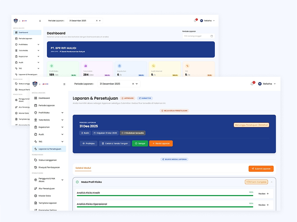Expand Profil Risiko submenu in the front sidebar
This screenshot has width=297, height=222.
pos(62,113)
